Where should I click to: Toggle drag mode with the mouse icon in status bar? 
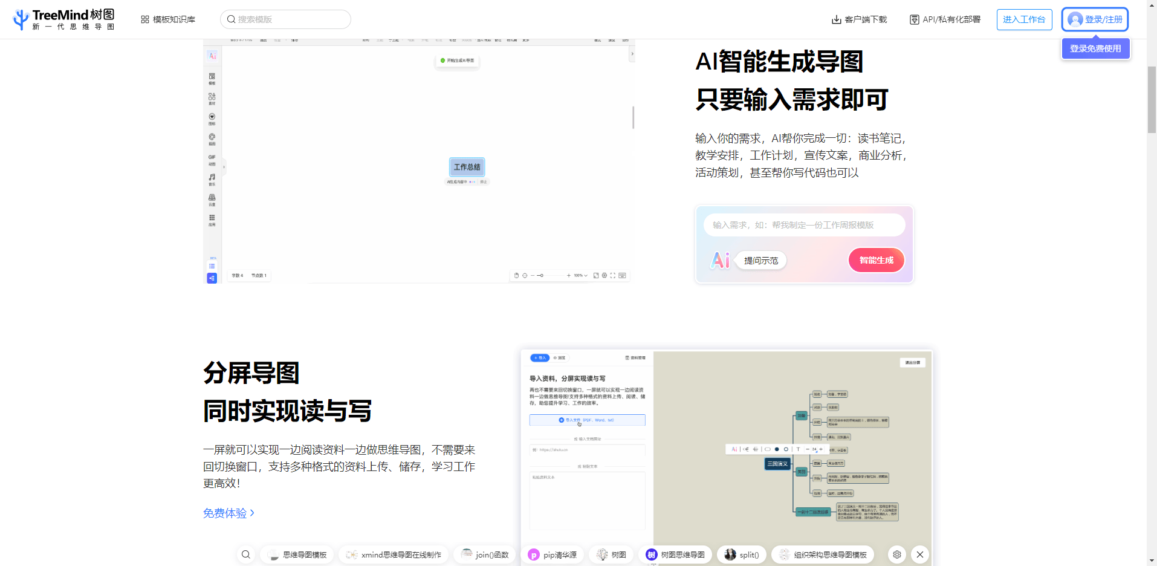tap(517, 275)
